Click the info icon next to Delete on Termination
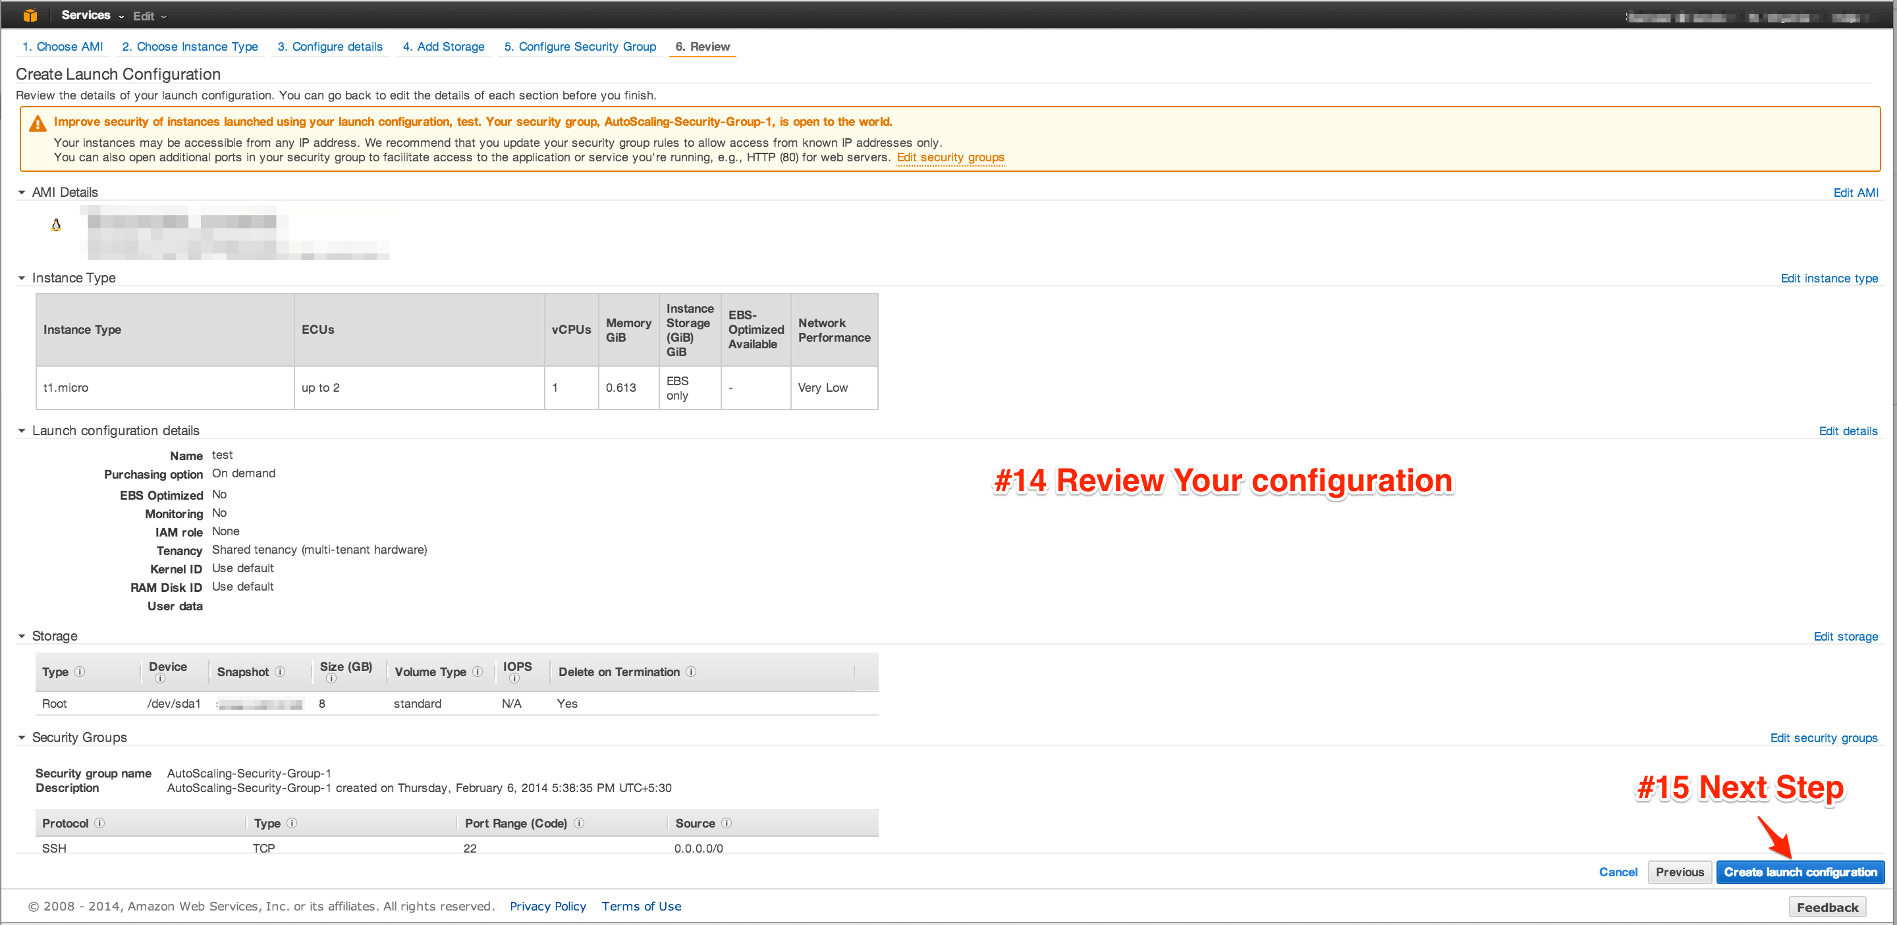 (x=691, y=671)
